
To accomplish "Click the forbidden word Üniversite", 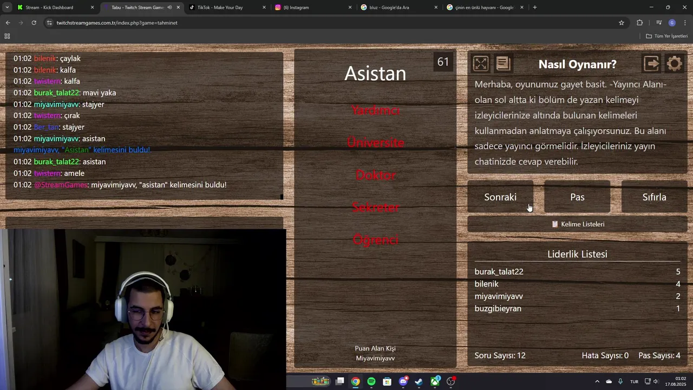I will (x=375, y=143).
